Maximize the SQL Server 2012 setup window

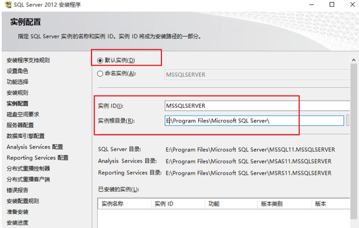coord(332,5)
